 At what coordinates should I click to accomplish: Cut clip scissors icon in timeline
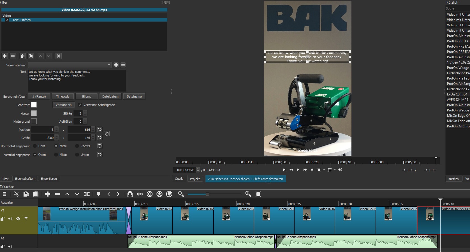pos(16,194)
